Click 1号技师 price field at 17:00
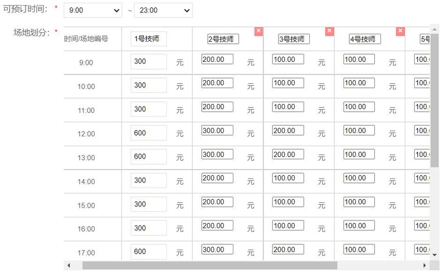447x275 pixels. 148,252
